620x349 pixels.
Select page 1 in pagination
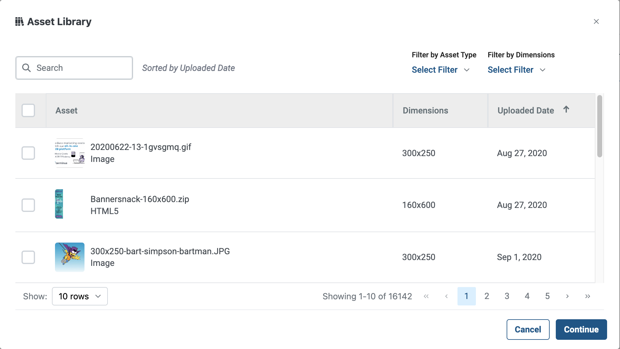(x=466, y=296)
